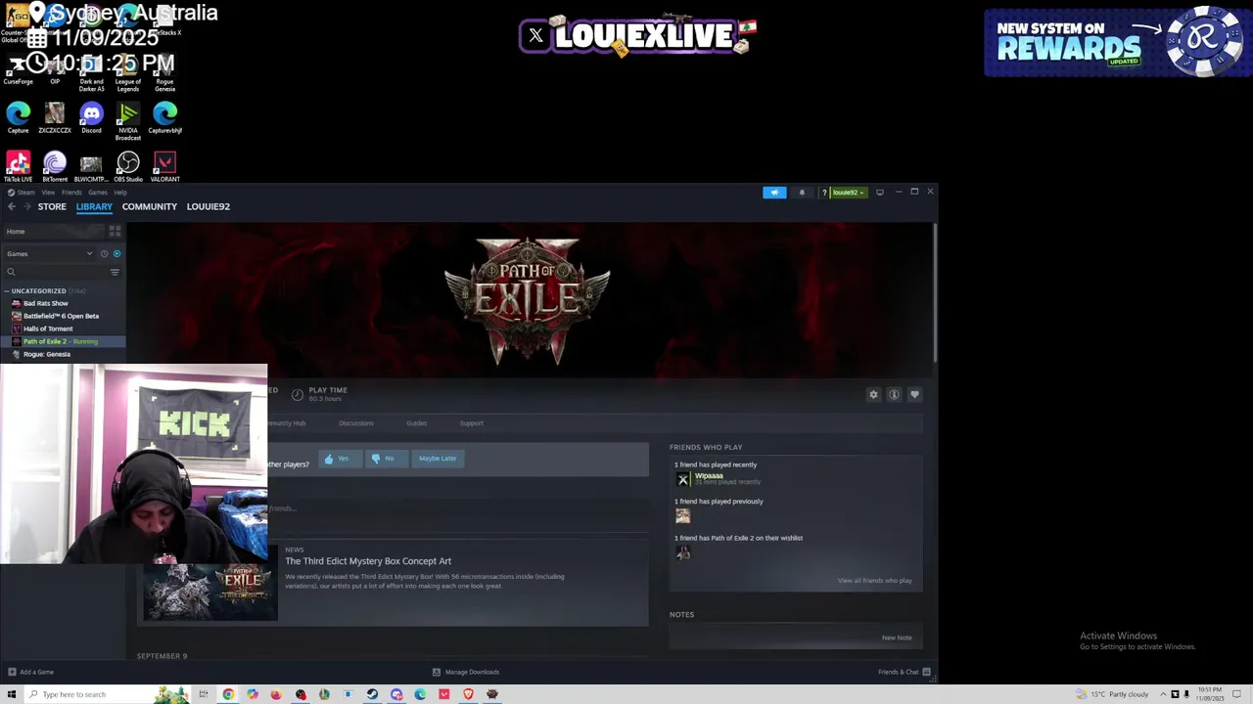Image resolution: width=1253 pixels, height=704 pixels.
Task: Open the View menu
Action: (x=48, y=193)
